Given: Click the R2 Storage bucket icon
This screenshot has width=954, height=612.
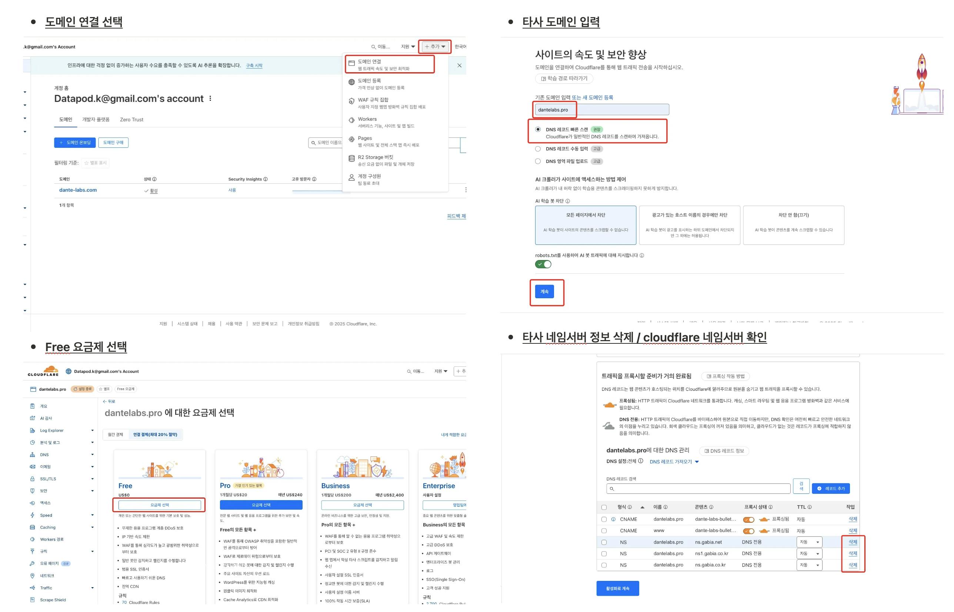Looking at the screenshot, I should coord(351,159).
